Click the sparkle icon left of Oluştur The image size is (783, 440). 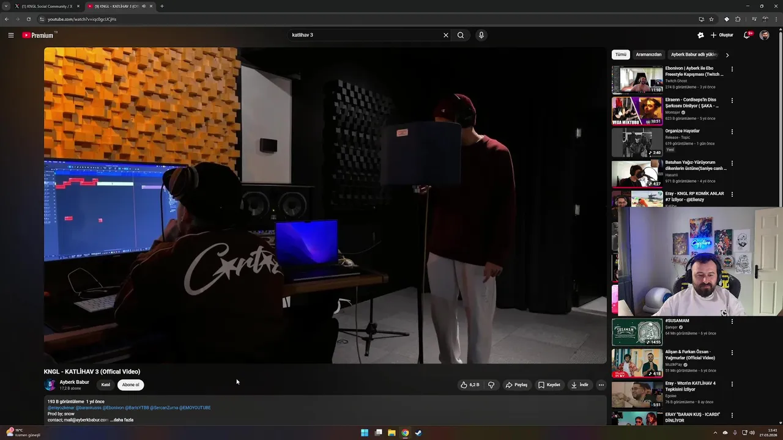(x=700, y=35)
